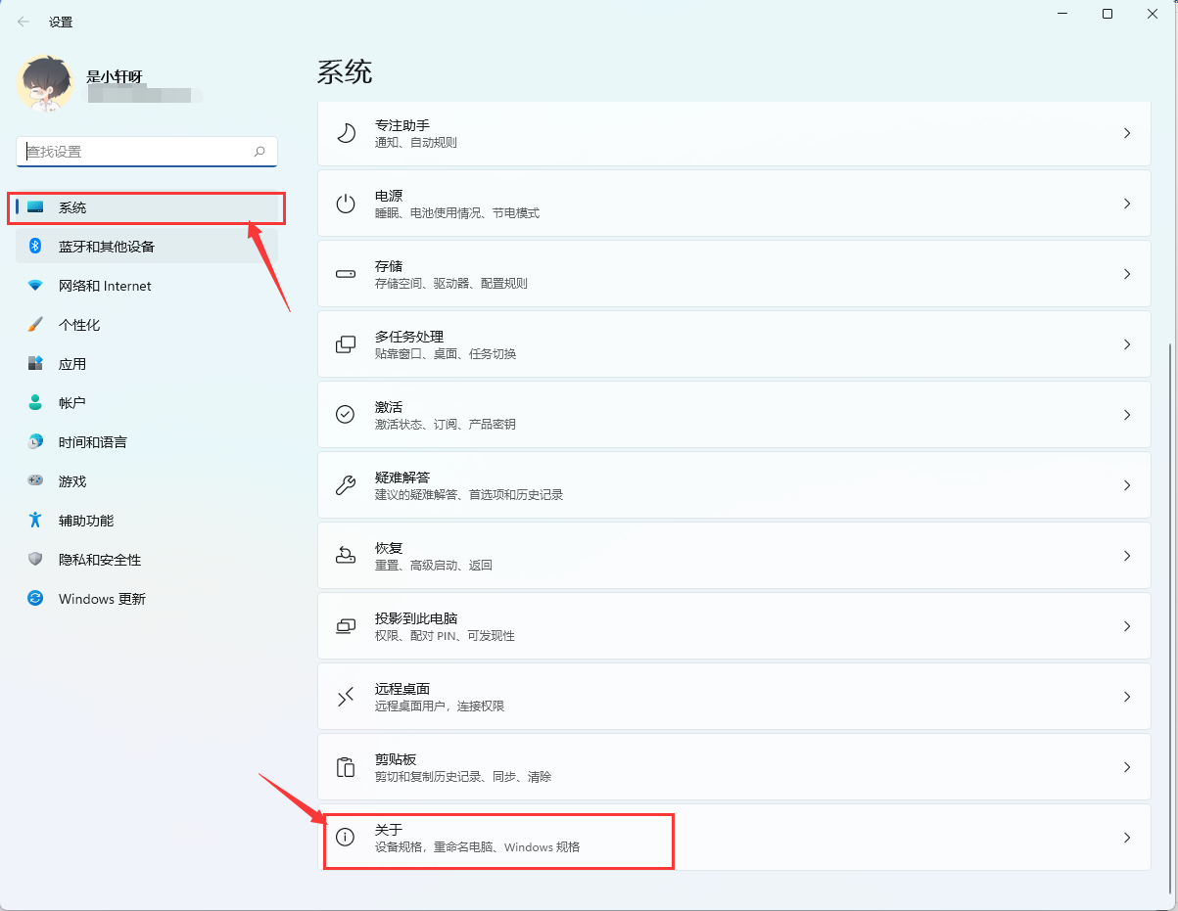Click the 电源 power icon
Screen dimensions: 1178x911
[x=345, y=203]
